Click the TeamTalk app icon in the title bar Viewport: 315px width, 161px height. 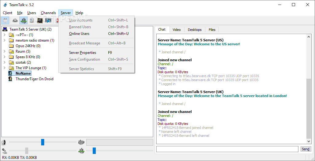click(x=5, y=5)
